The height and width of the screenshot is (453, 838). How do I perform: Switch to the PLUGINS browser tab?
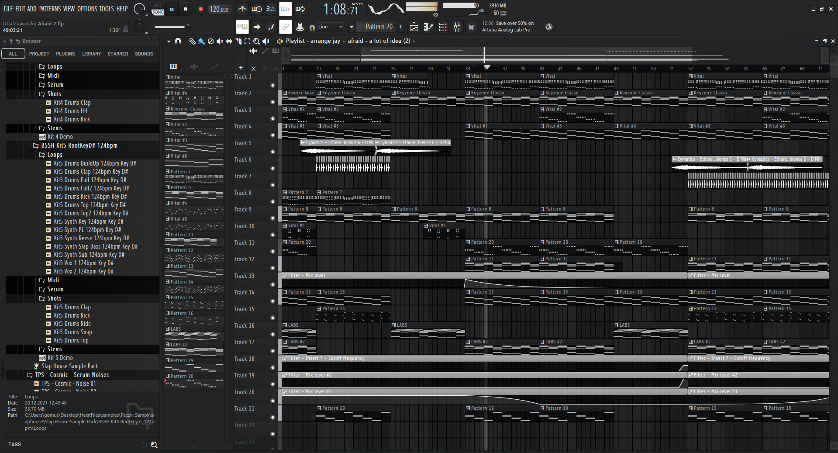pyautogui.click(x=66, y=54)
